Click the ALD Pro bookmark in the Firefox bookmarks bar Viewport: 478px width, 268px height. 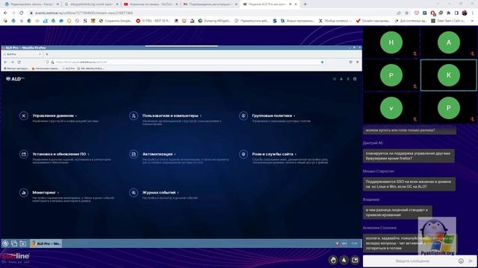point(69,68)
